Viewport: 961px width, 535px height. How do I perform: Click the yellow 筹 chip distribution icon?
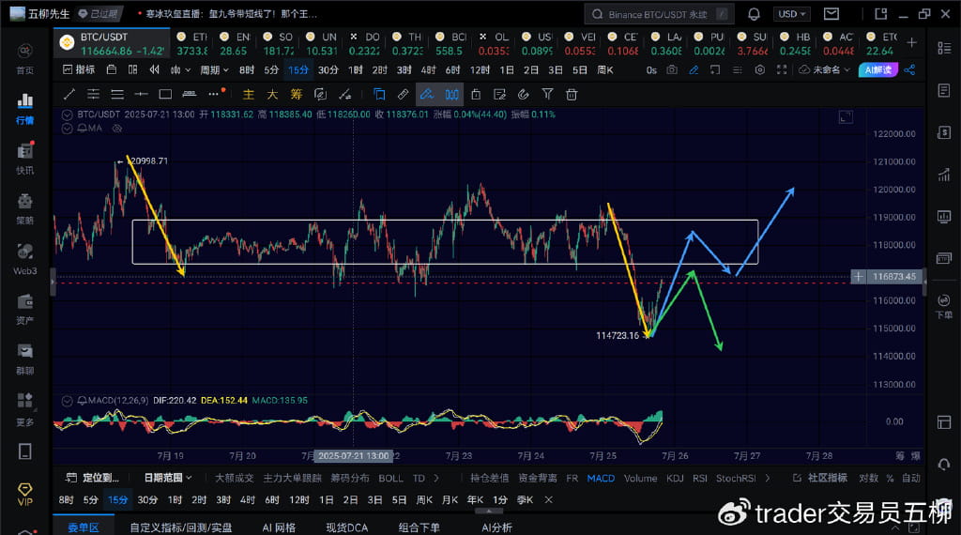point(297,95)
